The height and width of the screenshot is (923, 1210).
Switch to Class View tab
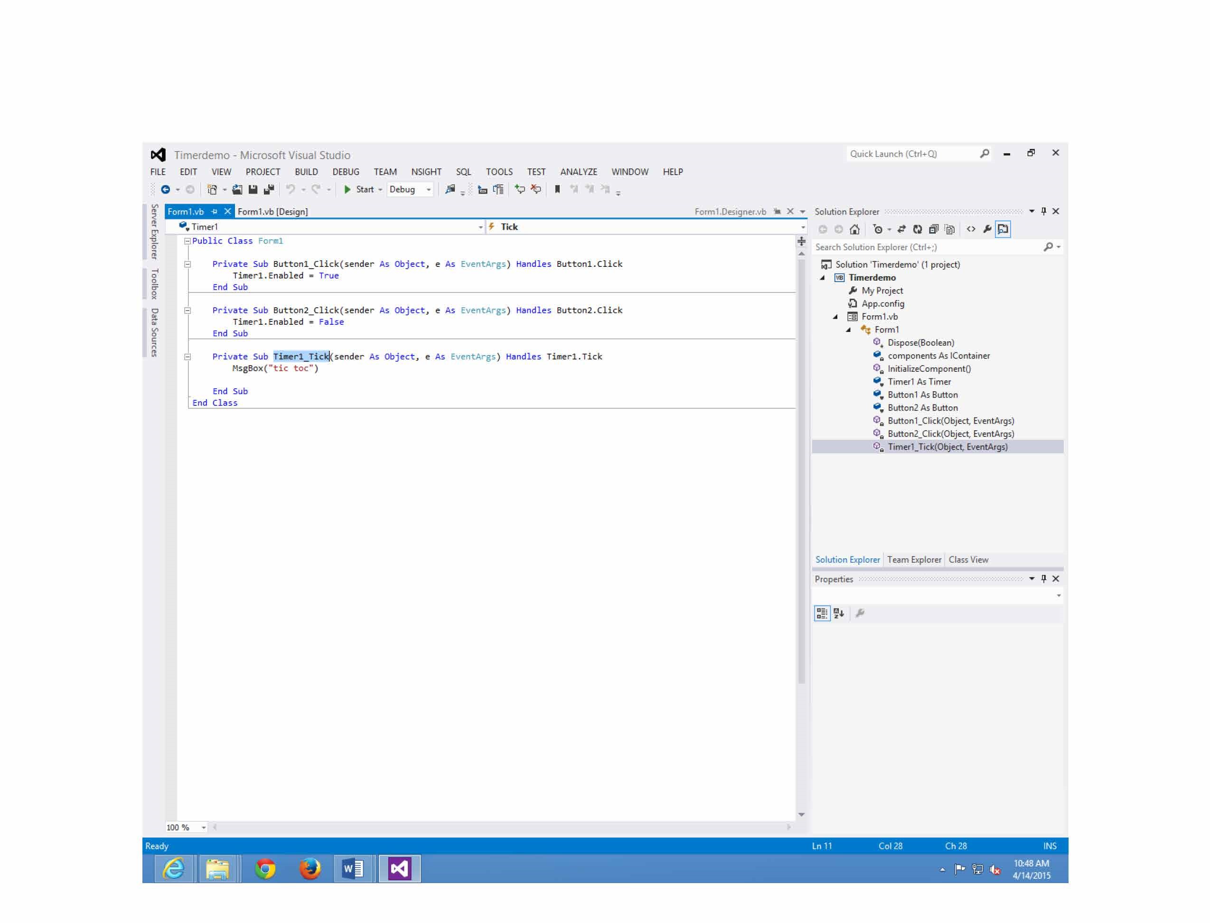tap(968, 560)
